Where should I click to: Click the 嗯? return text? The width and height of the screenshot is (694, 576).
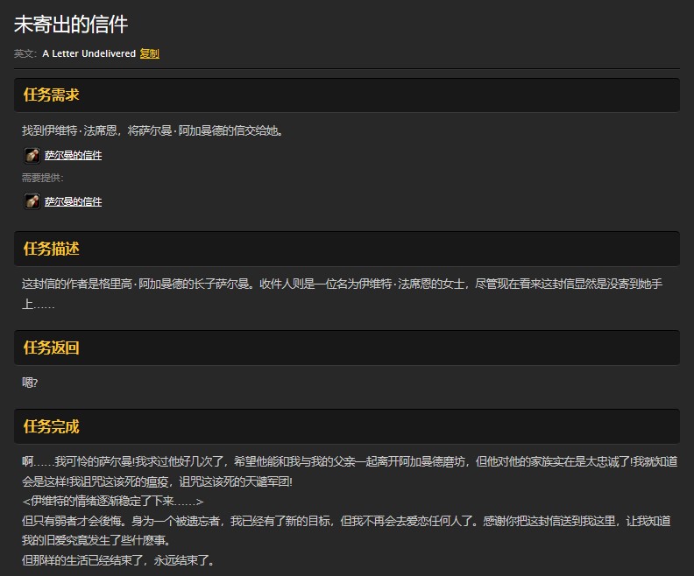[x=30, y=383]
